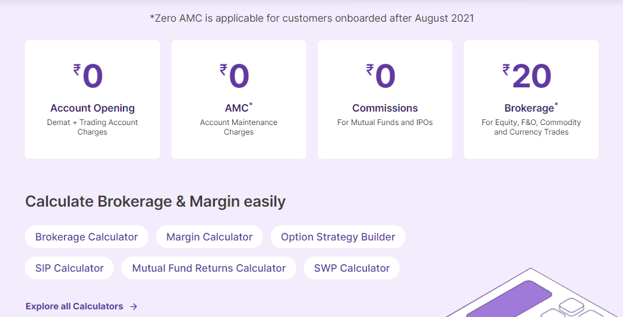623x317 pixels.
Task: Click the ₹20 figure above Brokerage
Action: pyautogui.click(x=527, y=76)
